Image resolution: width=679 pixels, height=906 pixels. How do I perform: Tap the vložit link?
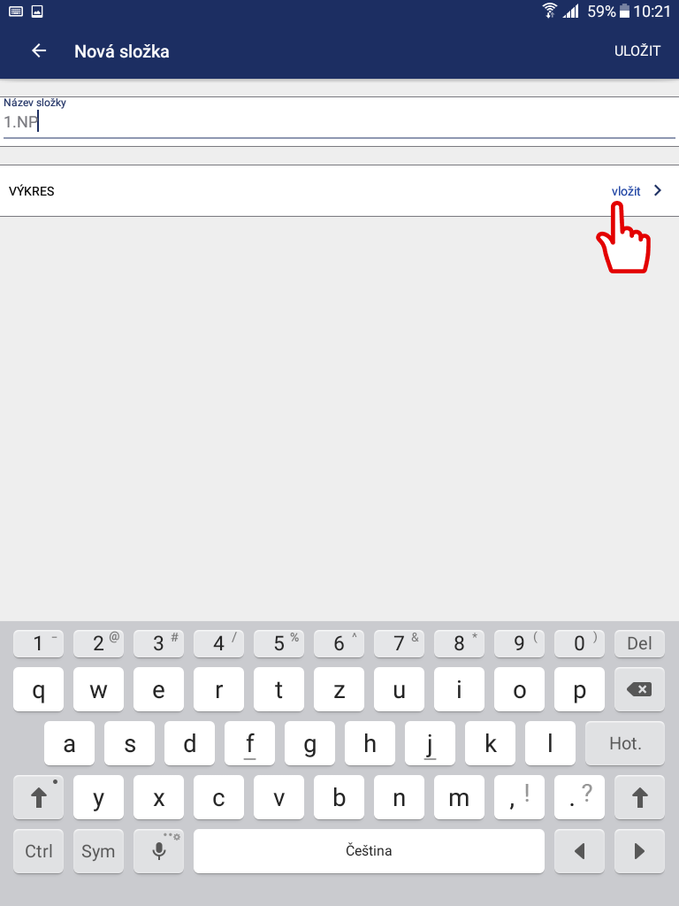(x=626, y=191)
